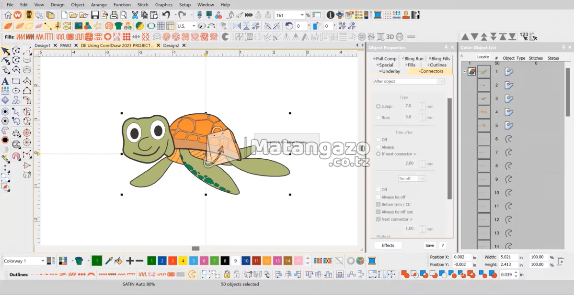574x295 pixels.
Task: Enable the Always tie off checkbox
Action: pos(378,197)
